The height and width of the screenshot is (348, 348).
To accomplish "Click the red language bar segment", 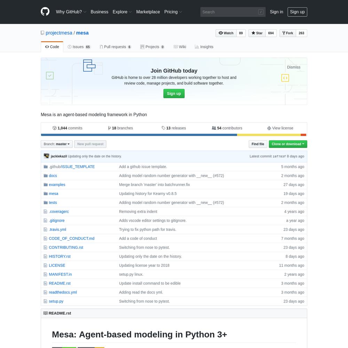I will coord(303,135).
